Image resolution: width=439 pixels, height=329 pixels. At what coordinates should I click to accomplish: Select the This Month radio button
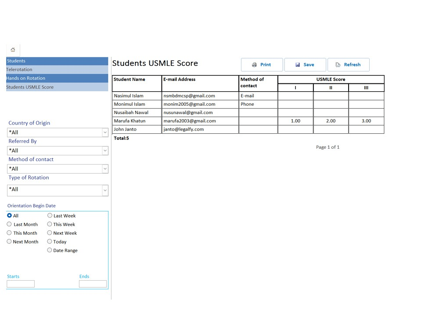tap(9, 233)
